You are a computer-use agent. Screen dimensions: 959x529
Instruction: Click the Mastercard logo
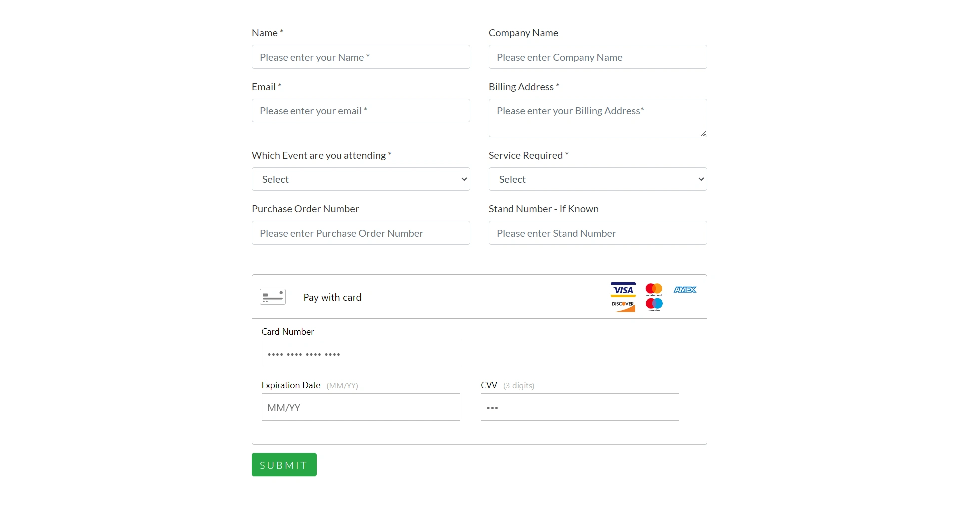coord(654,290)
